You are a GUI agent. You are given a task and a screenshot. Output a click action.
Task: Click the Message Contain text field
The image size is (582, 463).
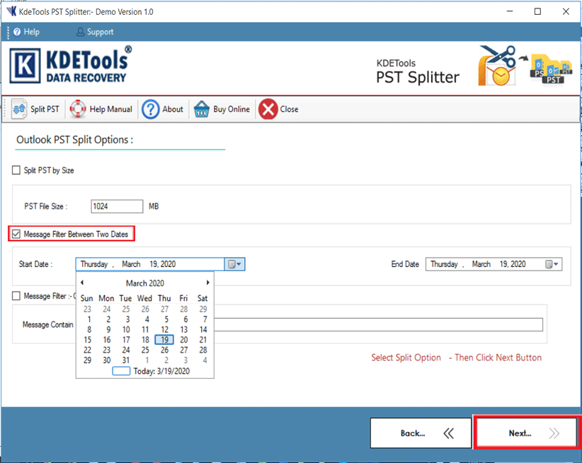pos(378,325)
